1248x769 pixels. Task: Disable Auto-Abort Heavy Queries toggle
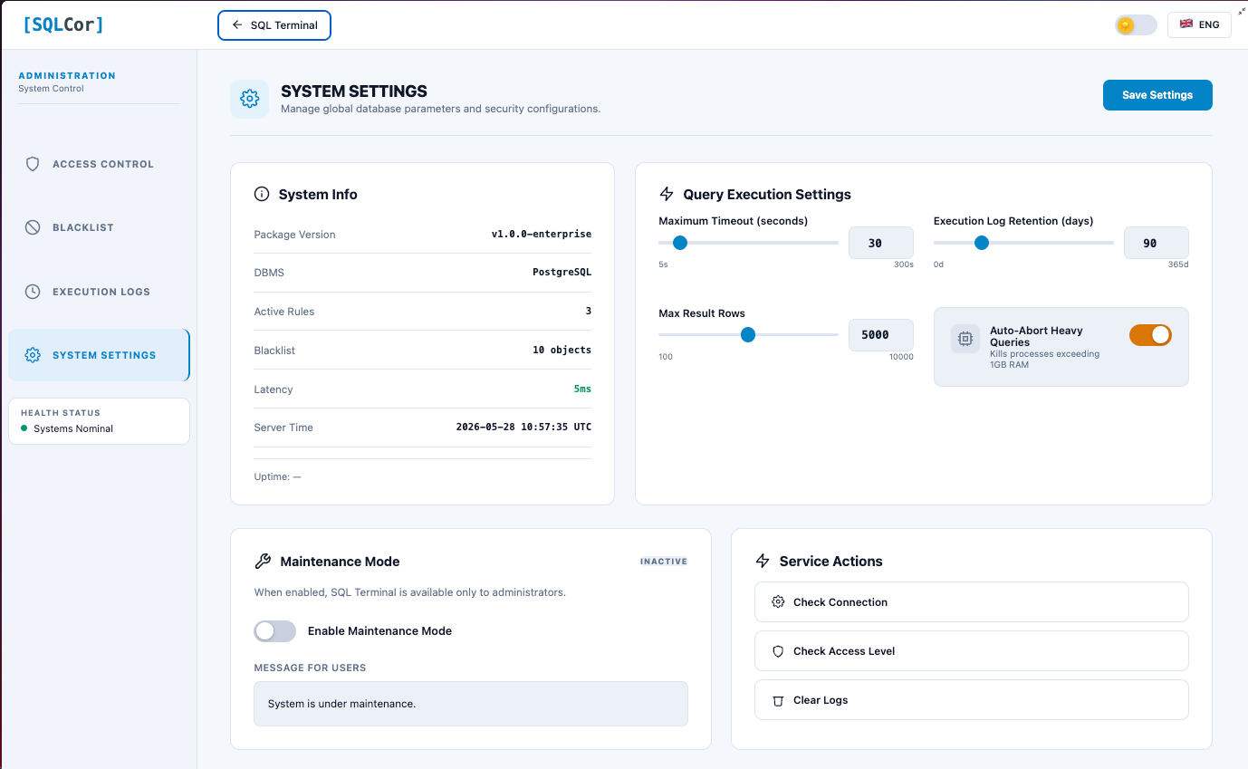pos(1150,335)
